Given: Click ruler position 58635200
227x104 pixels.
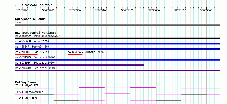Looking at the screenshot, I should [x=48, y=10].
